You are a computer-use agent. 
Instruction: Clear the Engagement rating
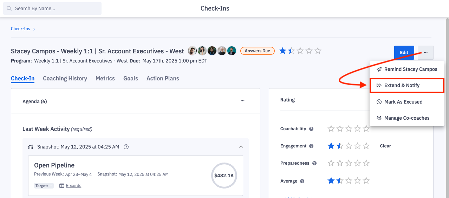(x=385, y=146)
